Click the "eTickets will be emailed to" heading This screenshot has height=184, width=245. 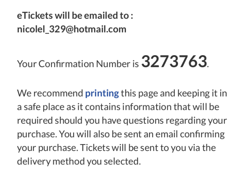(75, 16)
